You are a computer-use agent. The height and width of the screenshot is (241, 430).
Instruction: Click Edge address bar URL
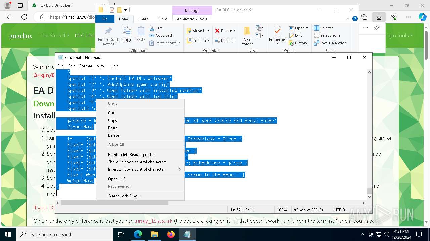pyautogui.click(x=72, y=17)
